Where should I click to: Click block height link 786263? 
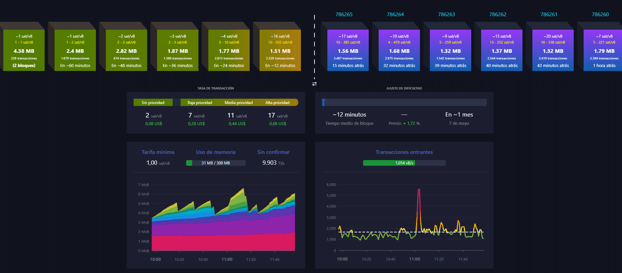(x=446, y=15)
